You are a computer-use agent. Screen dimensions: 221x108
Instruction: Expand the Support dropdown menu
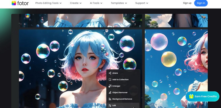(x=142, y=3)
